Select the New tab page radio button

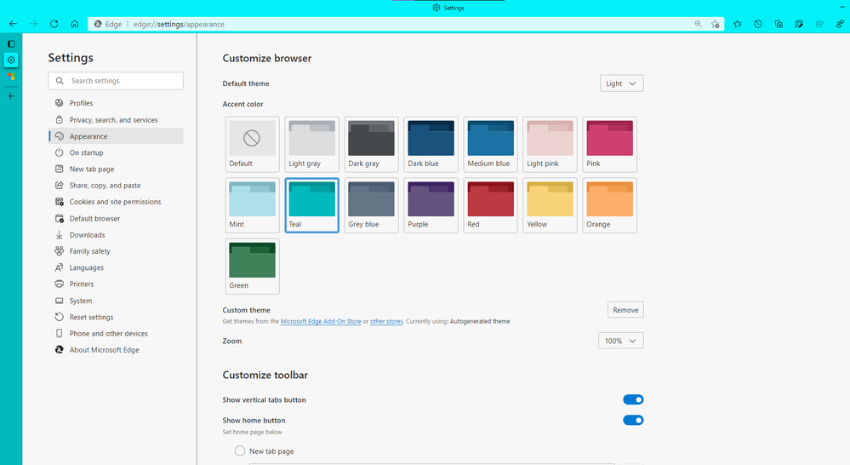240,451
